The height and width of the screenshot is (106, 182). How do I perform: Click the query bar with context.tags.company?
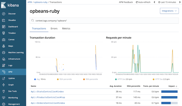pos(104,21)
